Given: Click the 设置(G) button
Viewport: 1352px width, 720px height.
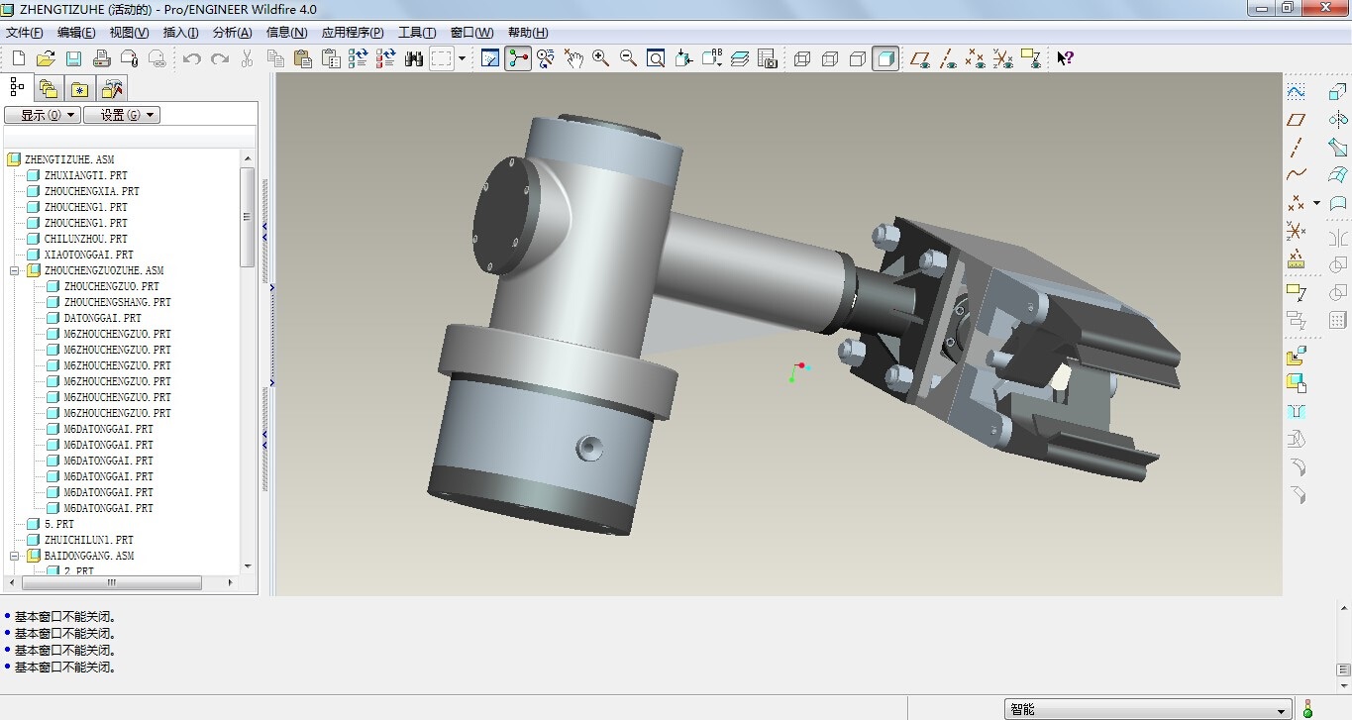Looking at the screenshot, I should point(121,115).
